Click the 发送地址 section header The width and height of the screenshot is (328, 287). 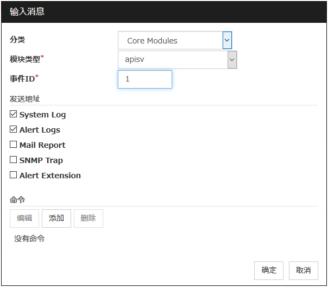(25, 99)
